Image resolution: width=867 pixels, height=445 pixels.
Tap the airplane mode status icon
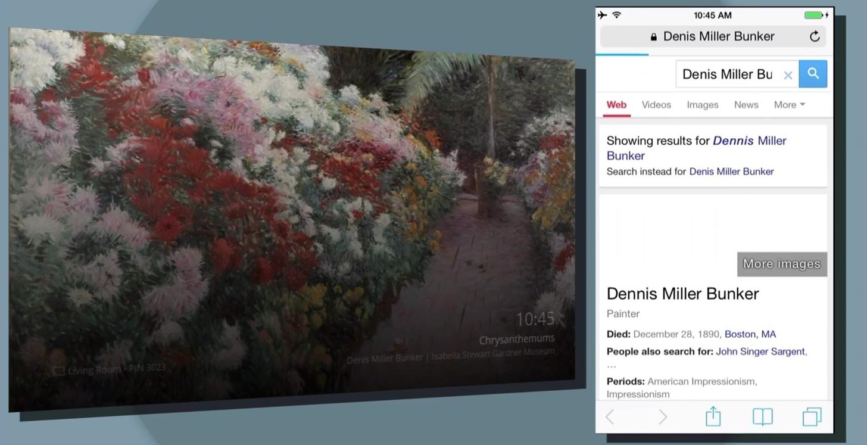tap(603, 15)
